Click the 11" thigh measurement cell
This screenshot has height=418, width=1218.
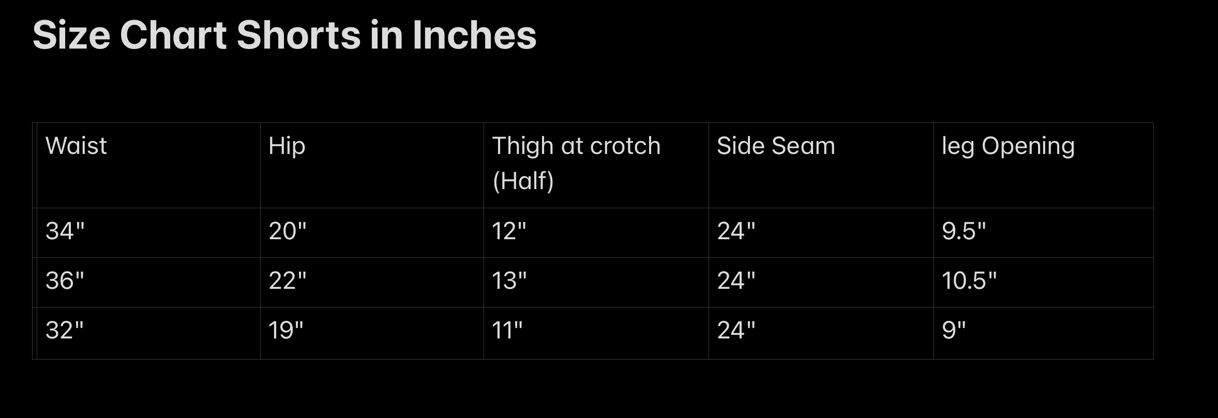coord(507,330)
